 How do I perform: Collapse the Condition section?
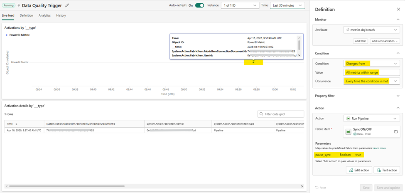coord(398,53)
